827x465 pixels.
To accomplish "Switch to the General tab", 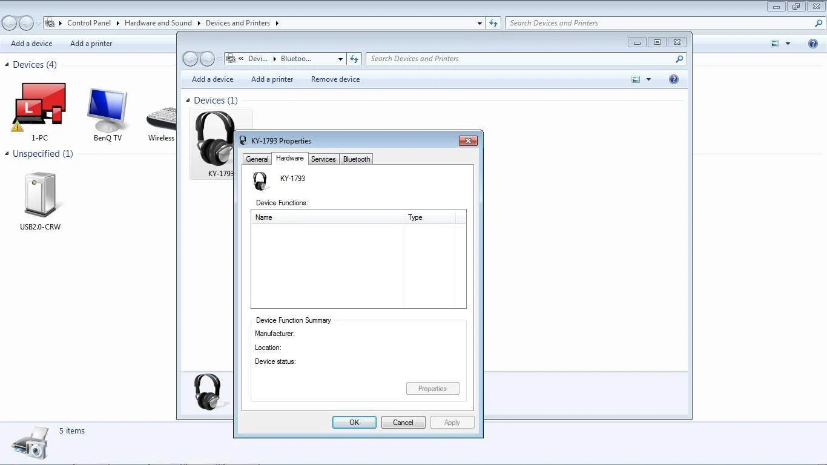I will 257,159.
